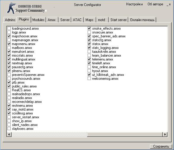Enable team_balancer.amxx plugin
Screen dimensions: 174x150
[89, 55]
